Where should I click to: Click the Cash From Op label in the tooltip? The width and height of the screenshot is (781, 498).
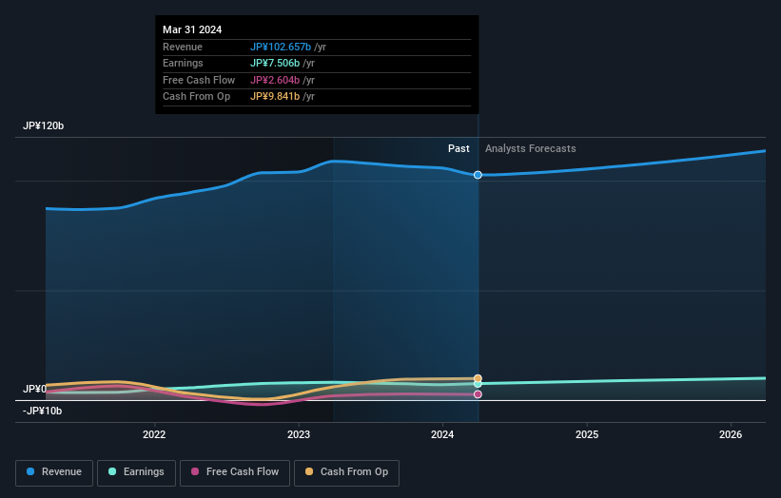196,97
